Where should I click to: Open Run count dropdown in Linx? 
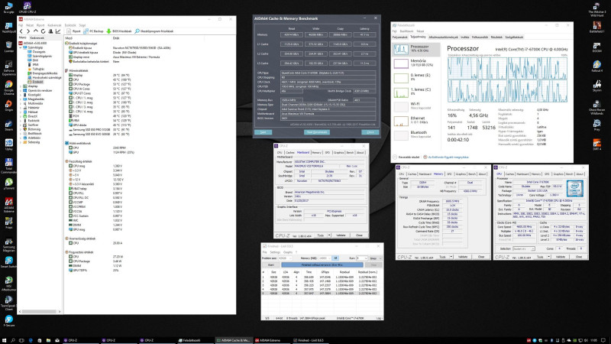pos(362,258)
